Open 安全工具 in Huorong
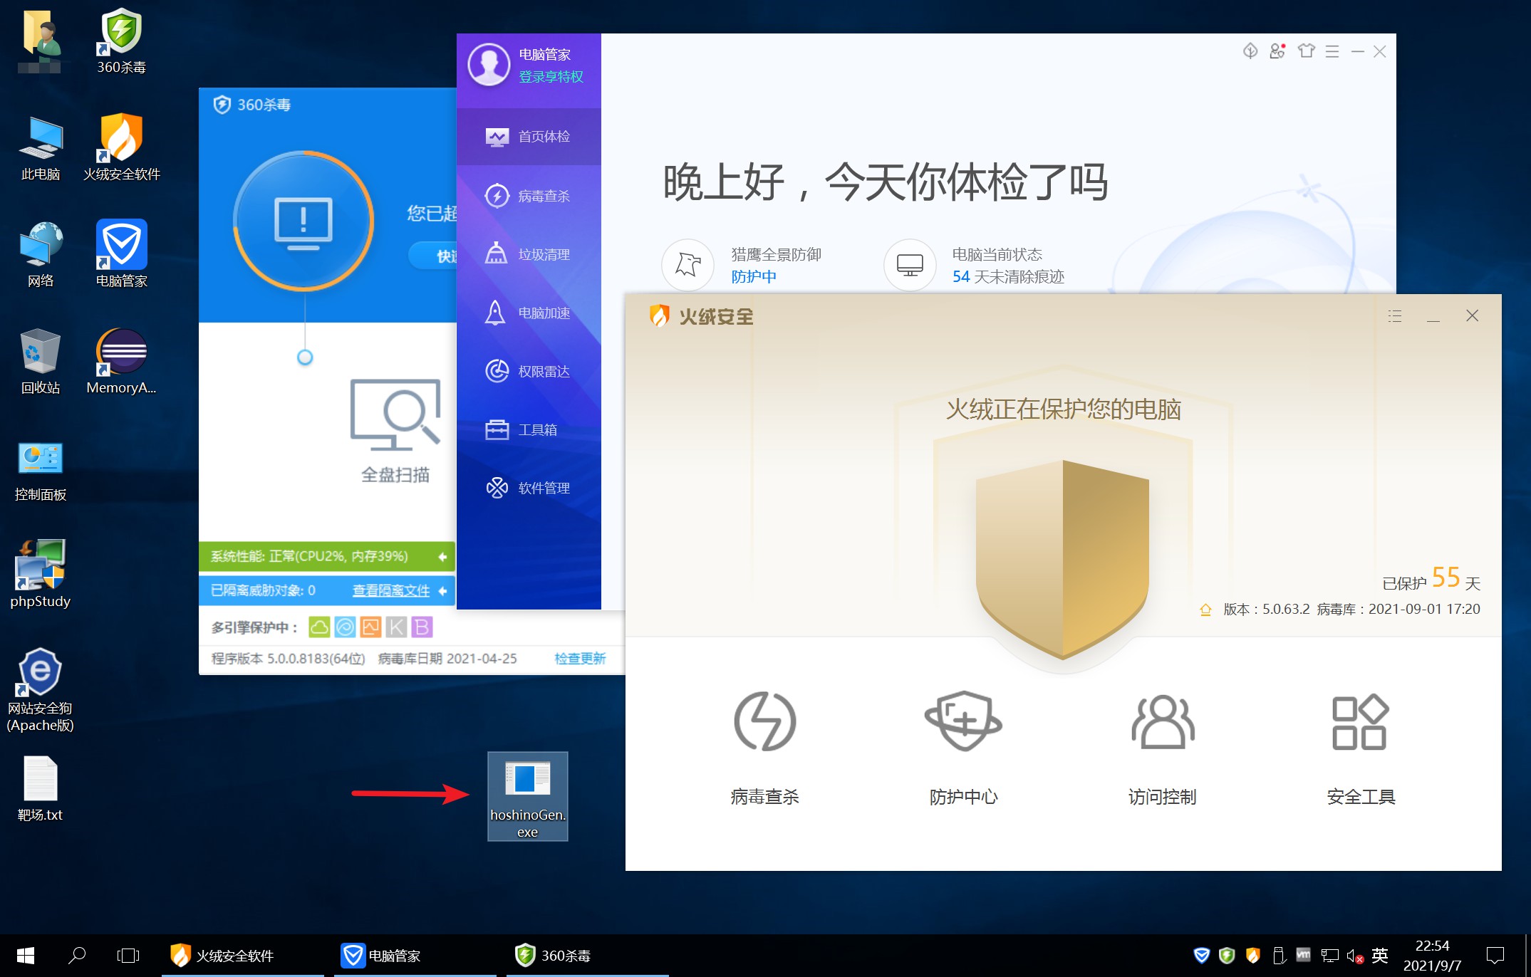This screenshot has height=977, width=1531. (1360, 721)
